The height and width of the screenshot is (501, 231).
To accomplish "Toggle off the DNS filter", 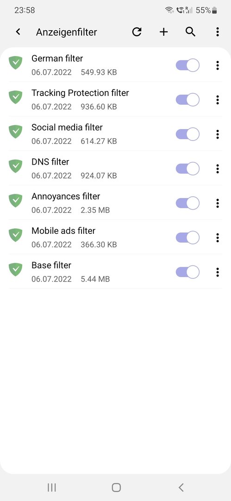I will (x=187, y=169).
